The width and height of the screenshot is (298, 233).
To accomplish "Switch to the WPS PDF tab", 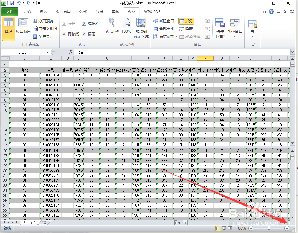I will point(152,11).
